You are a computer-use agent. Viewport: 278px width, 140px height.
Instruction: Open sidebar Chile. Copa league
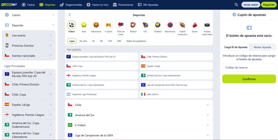click(29, 95)
